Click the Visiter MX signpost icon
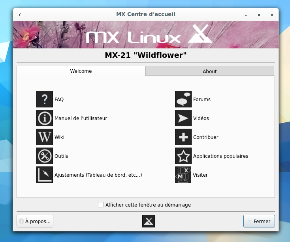The height and width of the screenshot is (242, 290). point(183,175)
